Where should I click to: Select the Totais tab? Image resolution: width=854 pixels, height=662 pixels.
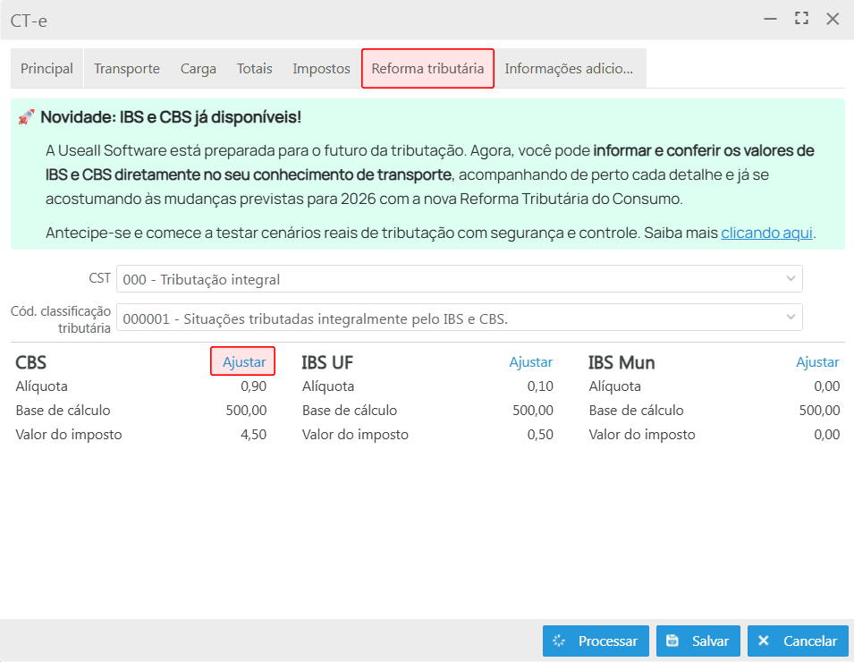[255, 69]
